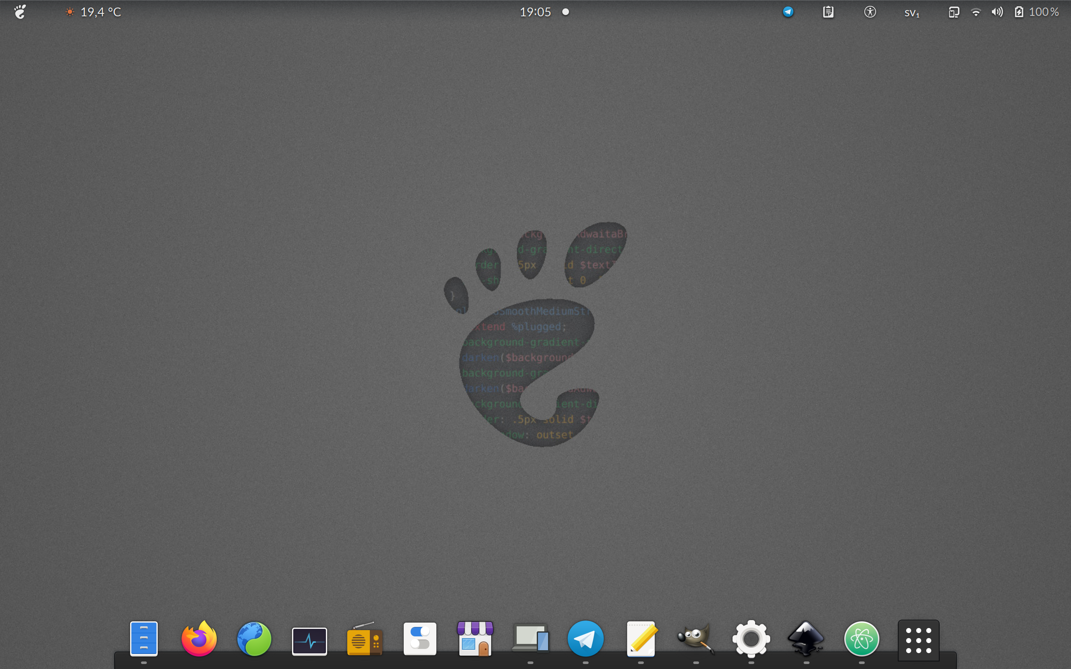Open the Tweaks toggle-switch icon

pos(420,638)
